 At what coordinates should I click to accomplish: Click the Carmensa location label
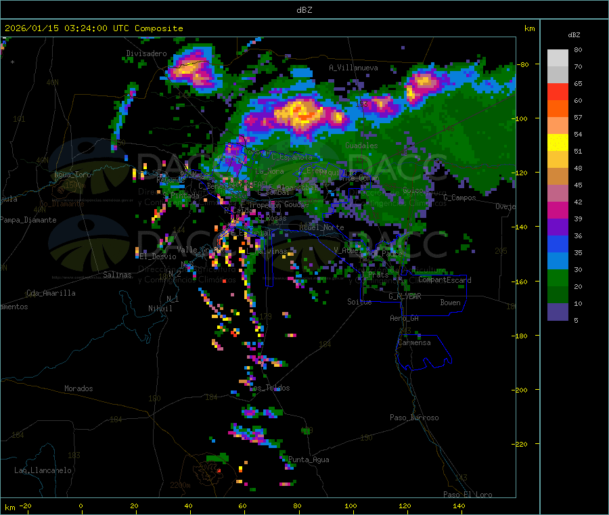coord(413,342)
